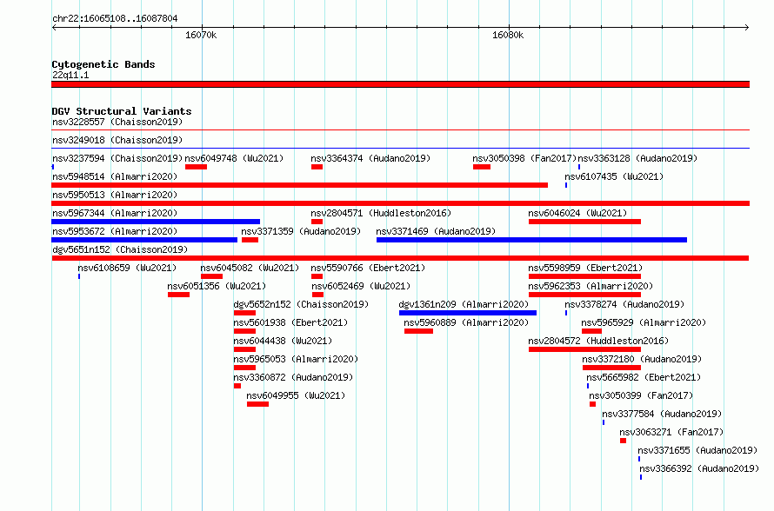Viewport: 774px width, 511px height.
Task: Click nsv6052469 (Wu2021) label
Action: [x=360, y=286]
